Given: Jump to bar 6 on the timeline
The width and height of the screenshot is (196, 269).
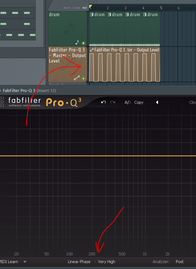Looking at the screenshot, I should coord(179,8).
